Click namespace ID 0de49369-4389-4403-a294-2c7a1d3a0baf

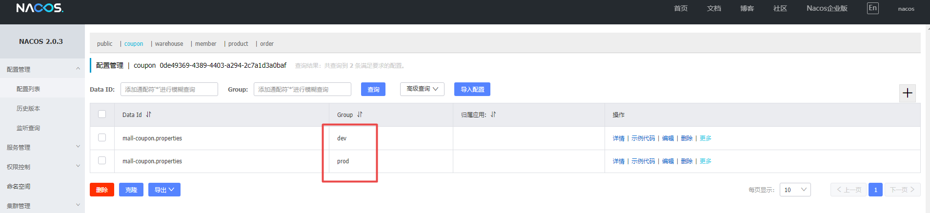[x=223, y=65]
